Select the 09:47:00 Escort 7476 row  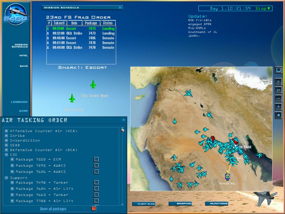[81, 43]
